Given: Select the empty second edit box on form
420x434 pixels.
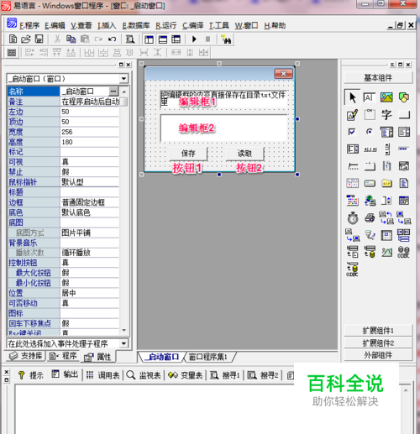Looking at the screenshot, I should 223,128.
